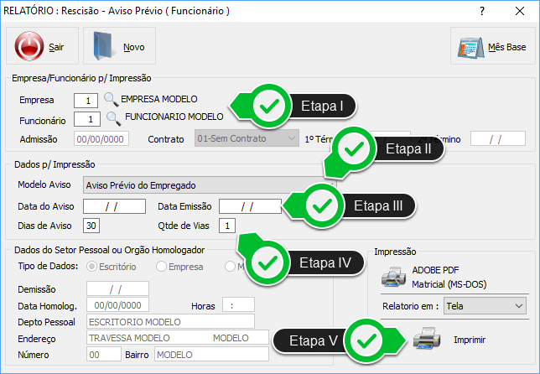
Task: Click the Novo document icon
Action: click(x=103, y=47)
